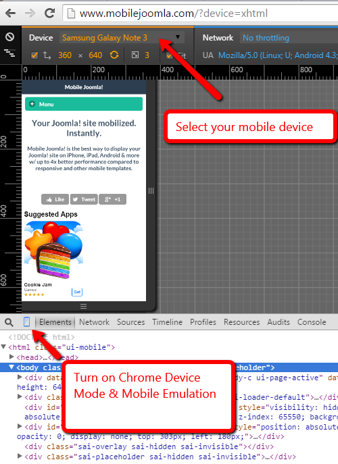Expand the head node

(x=12, y=357)
